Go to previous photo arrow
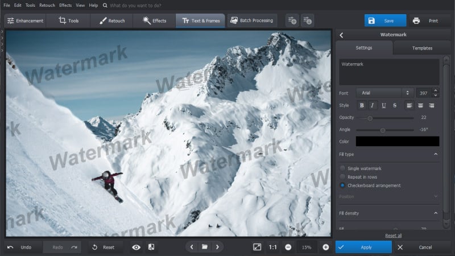This screenshot has height=256, width=455. tap(192, 247)
